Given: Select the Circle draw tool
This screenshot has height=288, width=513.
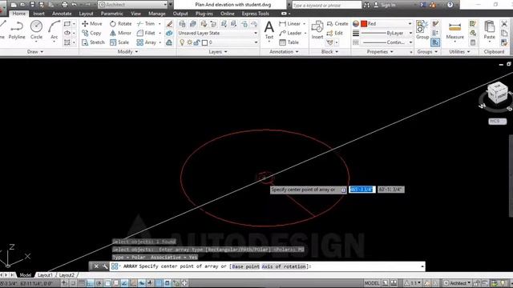Looking at the screenshot, I should pos(36,30).
